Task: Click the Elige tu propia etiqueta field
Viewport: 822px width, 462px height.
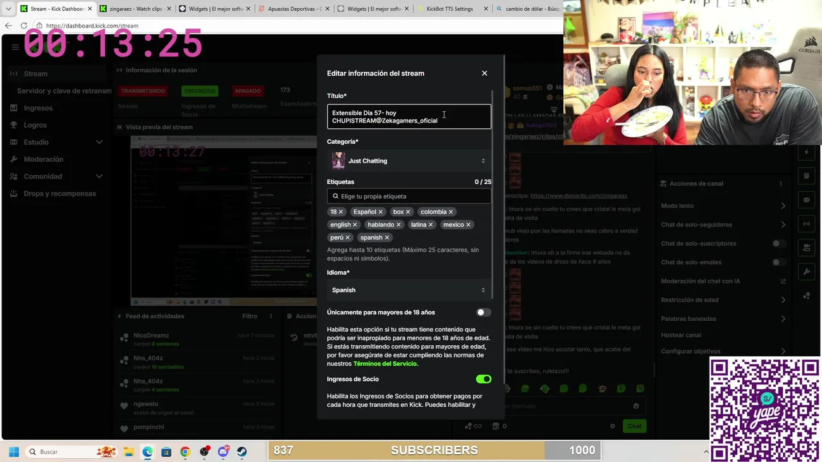Action: pyautogui.click(x=409, y=196)
